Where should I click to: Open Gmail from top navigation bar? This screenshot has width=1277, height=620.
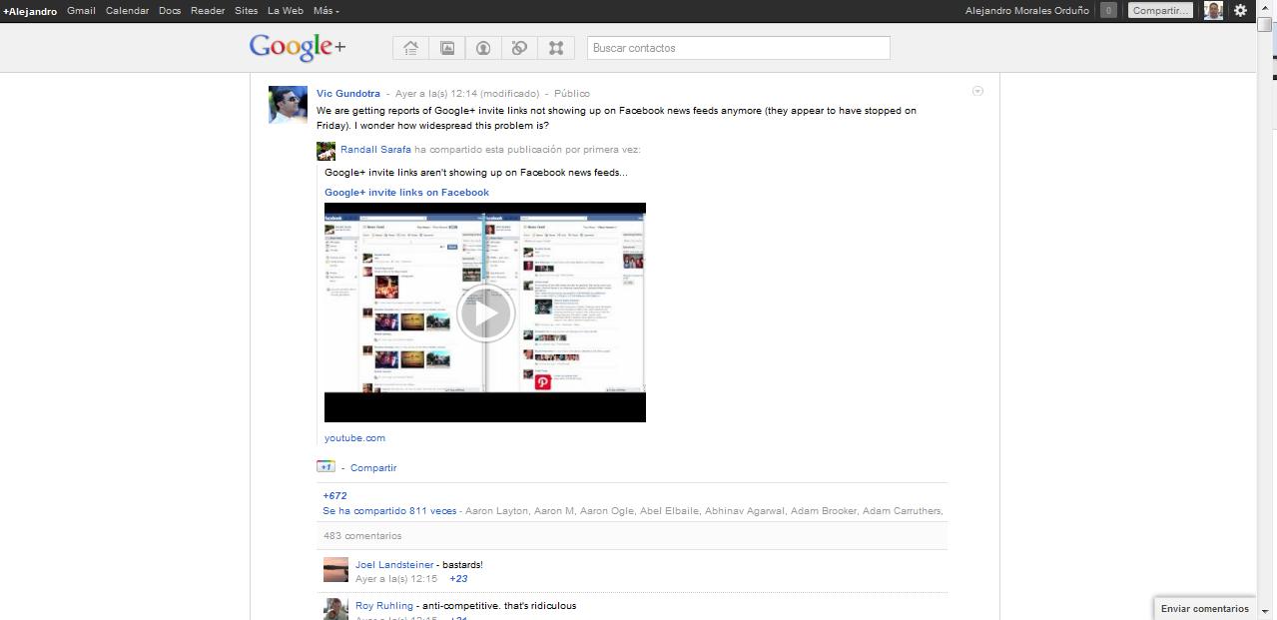pos(81,11)
